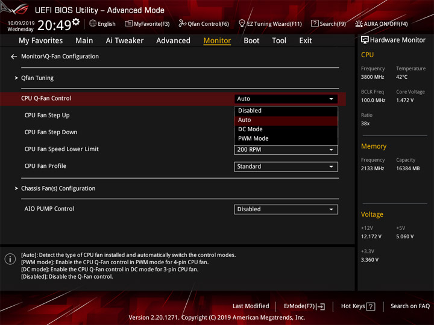Click the Monitor\Q-Fan Configuration breadcrumb
434x325 pixels.
(60, 57)
